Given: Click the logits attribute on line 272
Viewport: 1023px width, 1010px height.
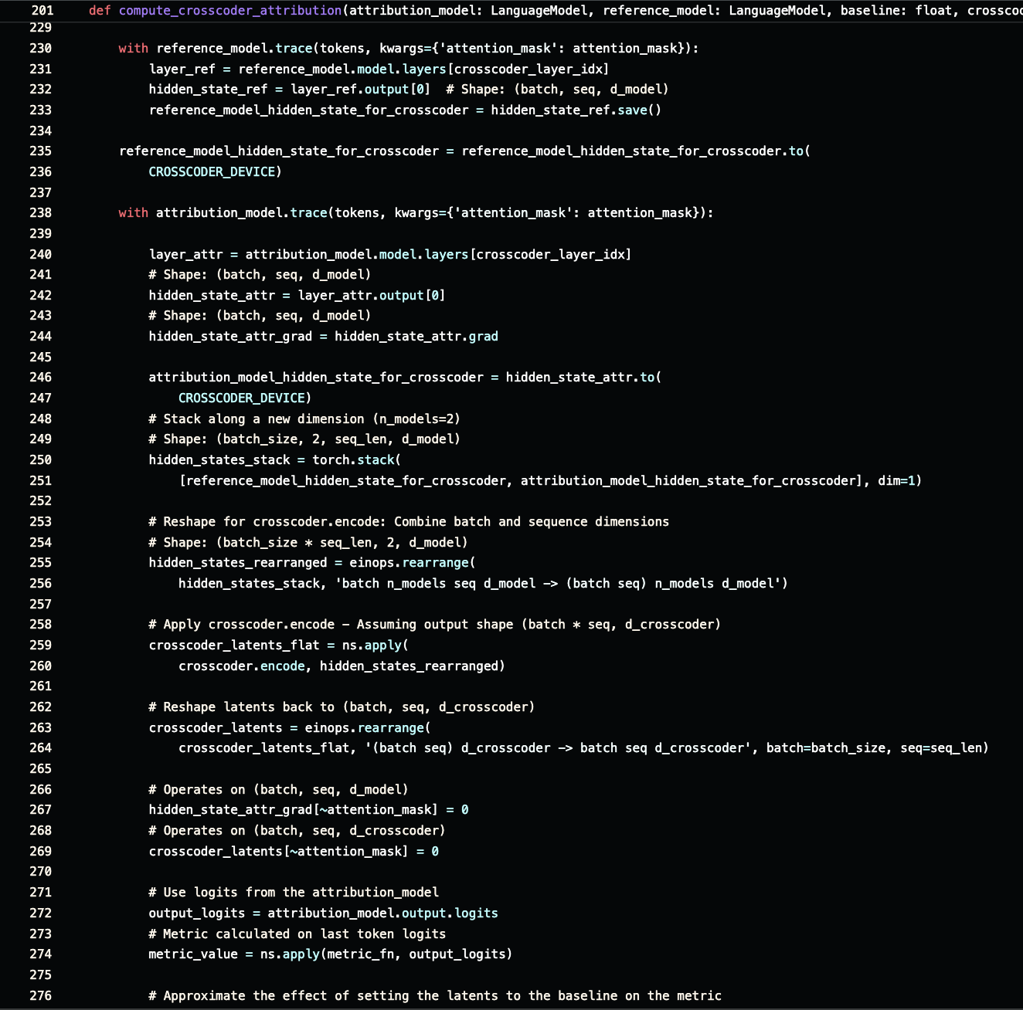Looking at the screenshot, I should tap(478, 913).
